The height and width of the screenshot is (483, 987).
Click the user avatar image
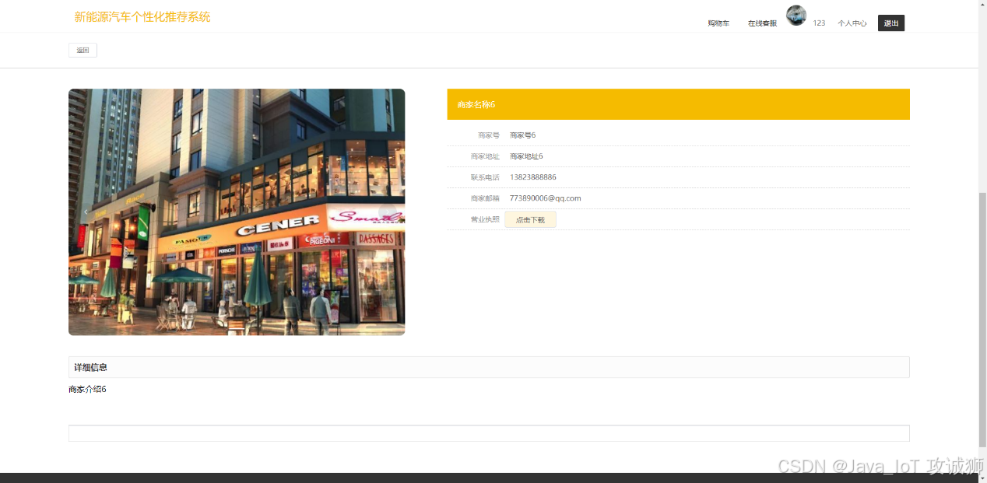click(x=796, y=16)
